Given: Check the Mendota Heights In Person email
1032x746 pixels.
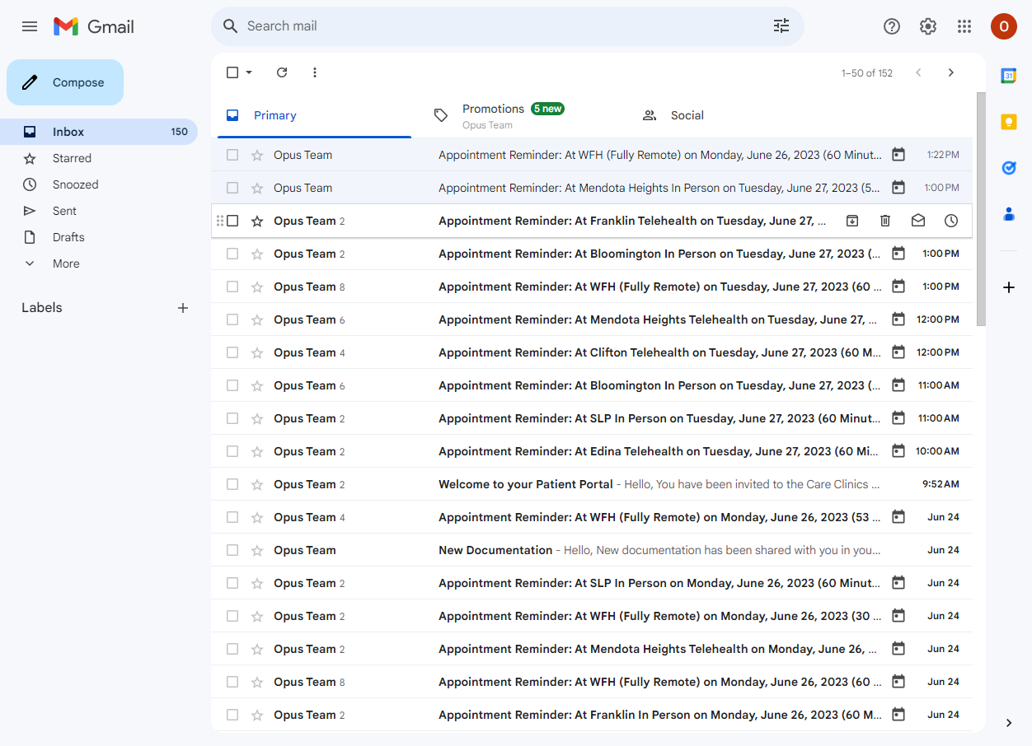Looking at the screenshot, I should pyautogui.click(x=232, y=188).
